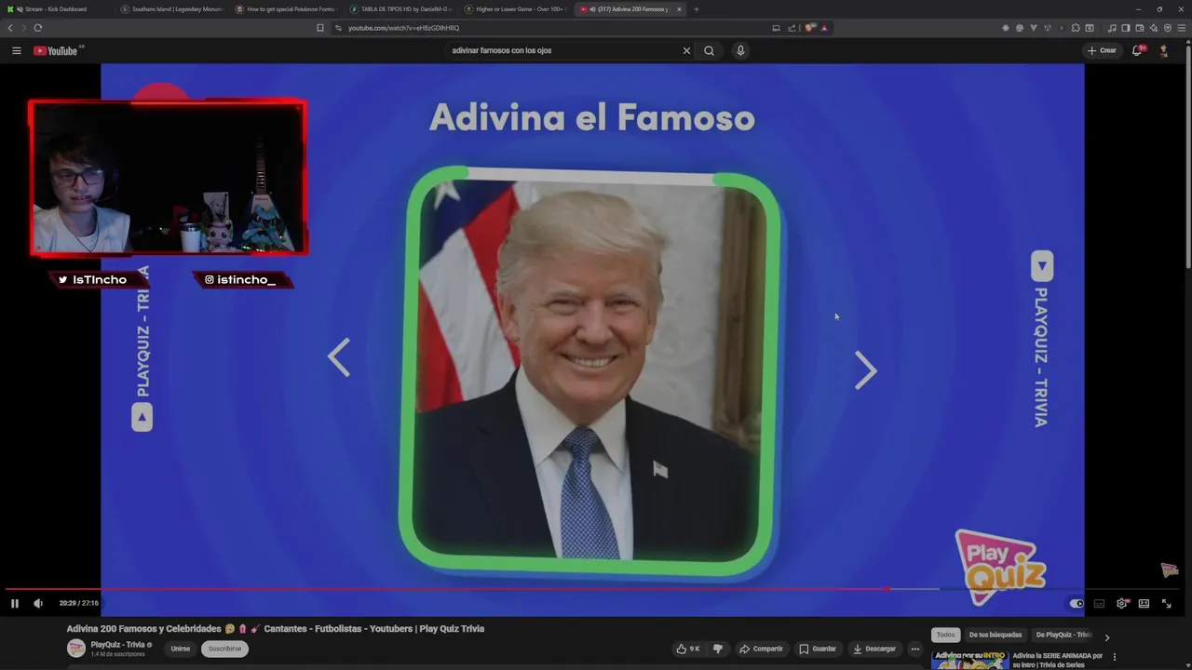Switch to the special Pokémon Forms tab
Viewport: 1192px width, 670px height.
pos(287,9)
